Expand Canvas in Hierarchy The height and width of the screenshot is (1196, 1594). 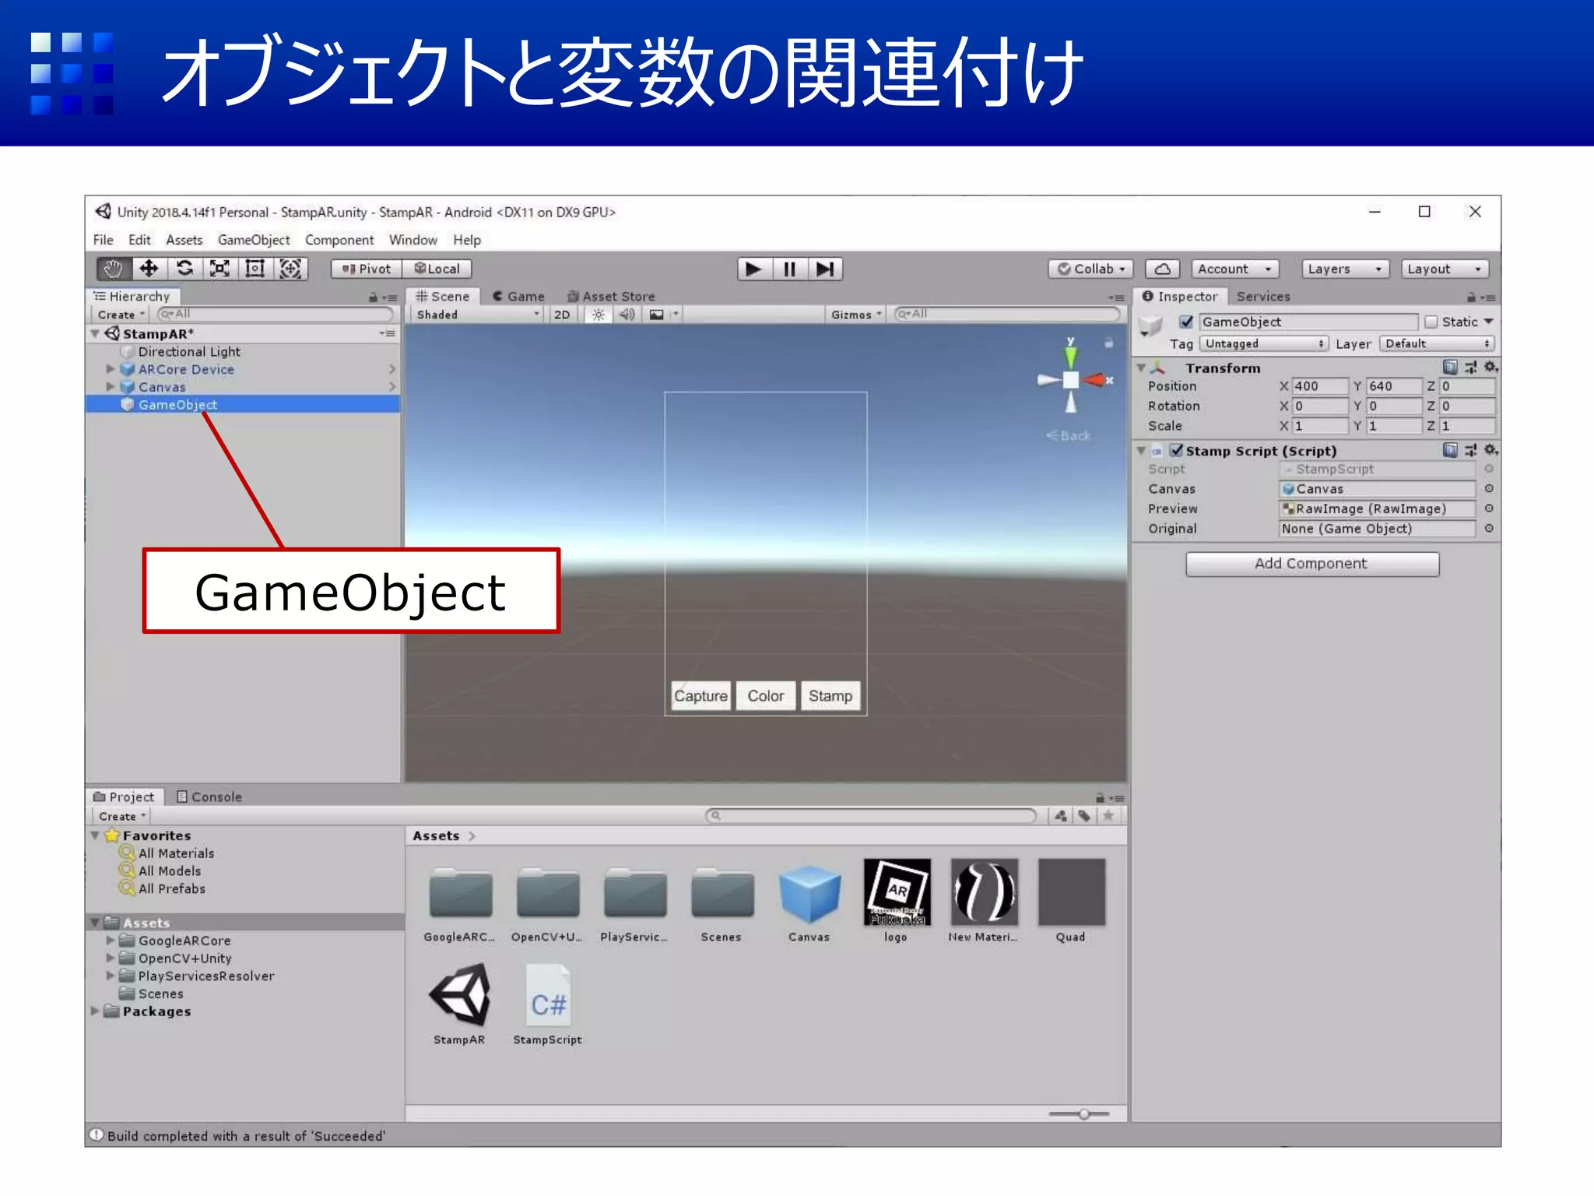[x=111, y=386]
